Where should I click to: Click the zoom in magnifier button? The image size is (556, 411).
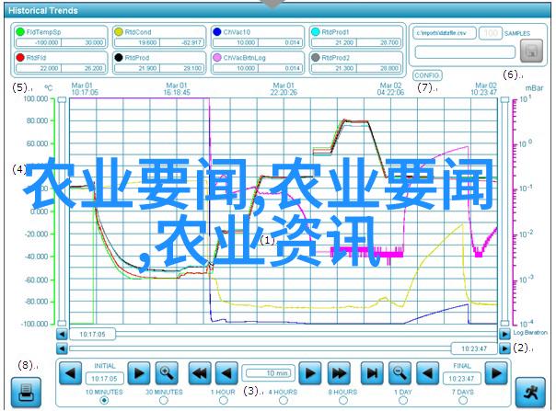[x=167, y=372]
